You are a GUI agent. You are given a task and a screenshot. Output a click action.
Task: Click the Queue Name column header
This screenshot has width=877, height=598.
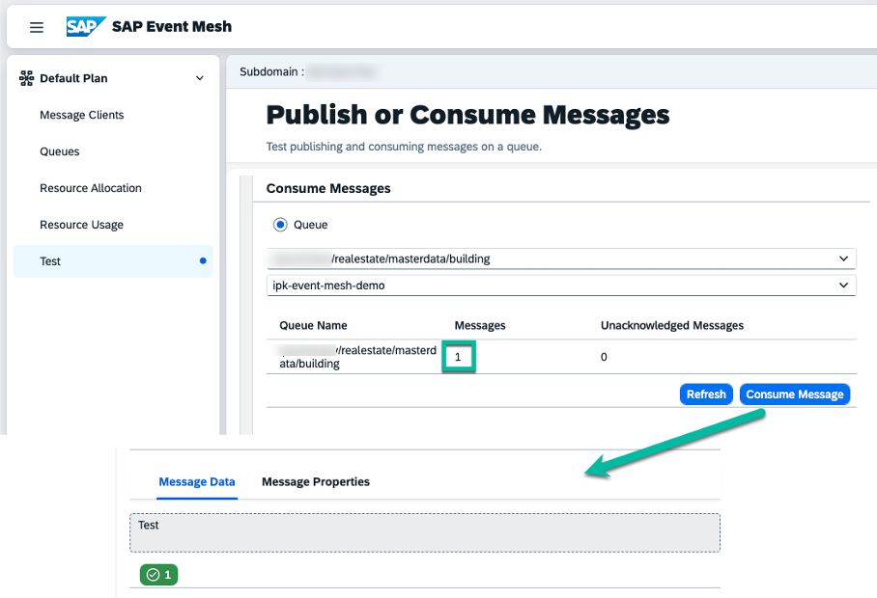click(313, 325)
